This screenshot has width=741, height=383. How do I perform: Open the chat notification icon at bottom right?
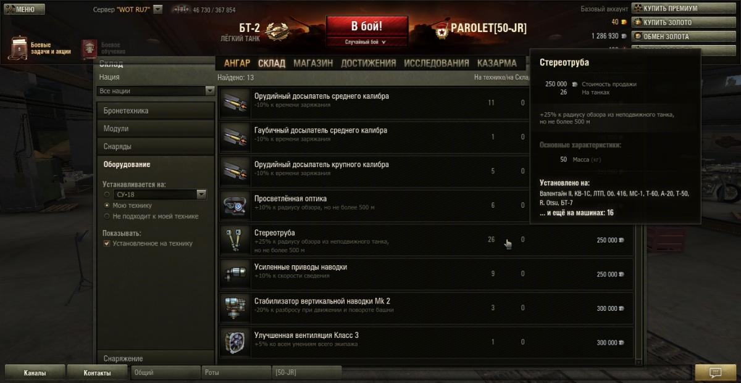[x=715, y=373]
